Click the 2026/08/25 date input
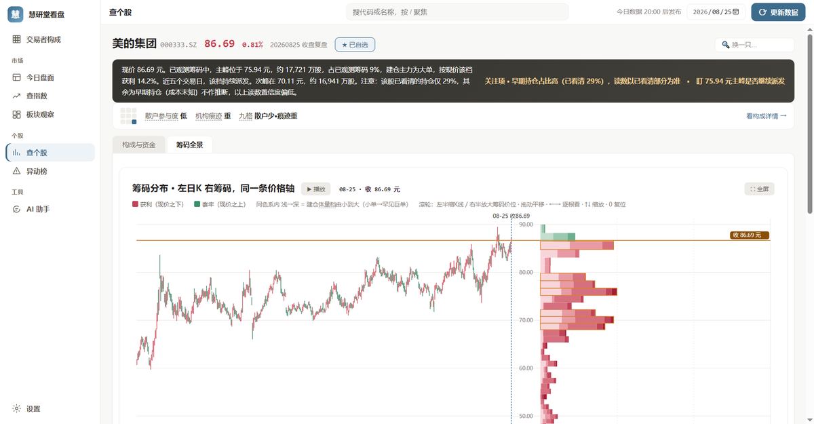 coord(717,12)
